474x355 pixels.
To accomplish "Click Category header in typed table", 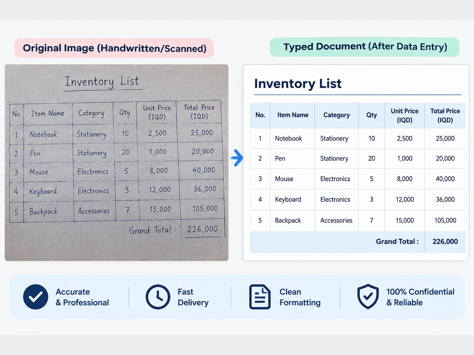I will (336, 115).
